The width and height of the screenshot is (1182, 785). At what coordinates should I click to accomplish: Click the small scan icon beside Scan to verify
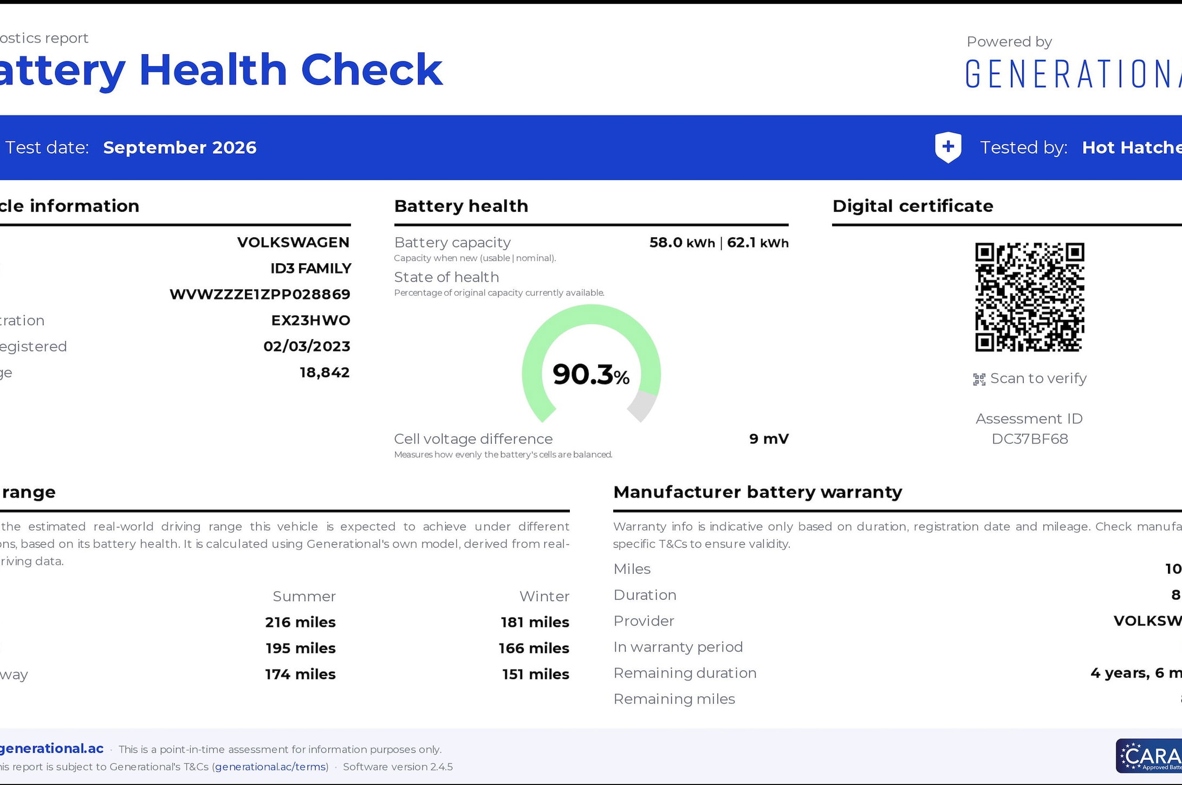tap(979, 379)
